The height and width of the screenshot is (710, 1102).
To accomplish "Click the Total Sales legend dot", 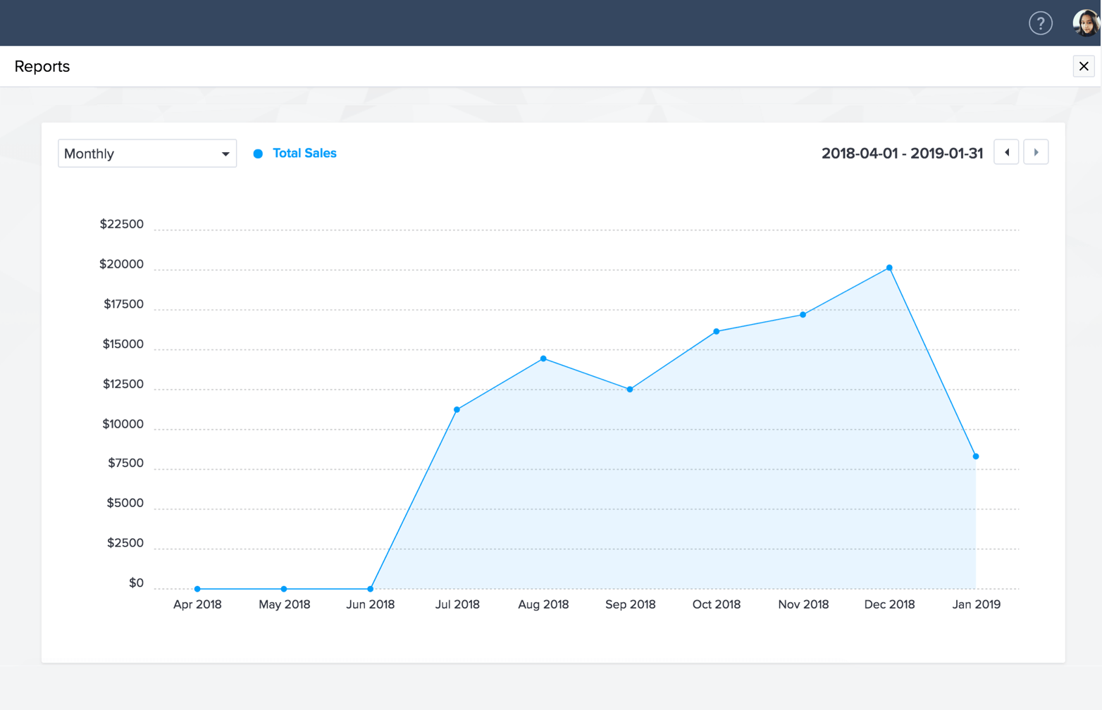I will tap(258, 154).
